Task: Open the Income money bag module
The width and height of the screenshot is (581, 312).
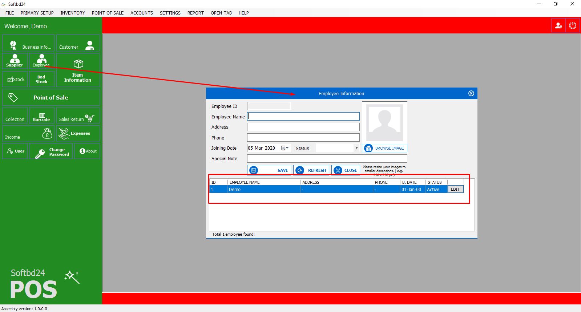Action: [28, 133]
